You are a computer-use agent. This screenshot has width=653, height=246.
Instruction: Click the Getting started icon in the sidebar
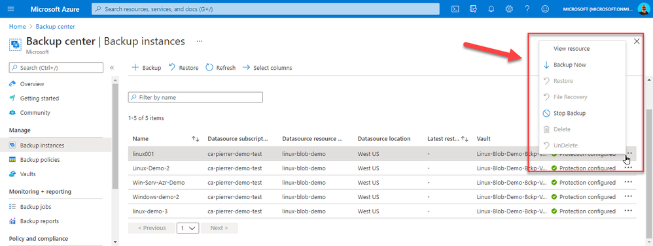point(12,99)
